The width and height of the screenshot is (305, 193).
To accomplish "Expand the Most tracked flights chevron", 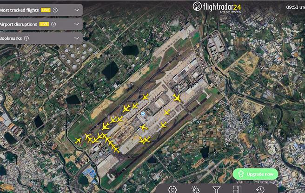I will tap(77, 10).
